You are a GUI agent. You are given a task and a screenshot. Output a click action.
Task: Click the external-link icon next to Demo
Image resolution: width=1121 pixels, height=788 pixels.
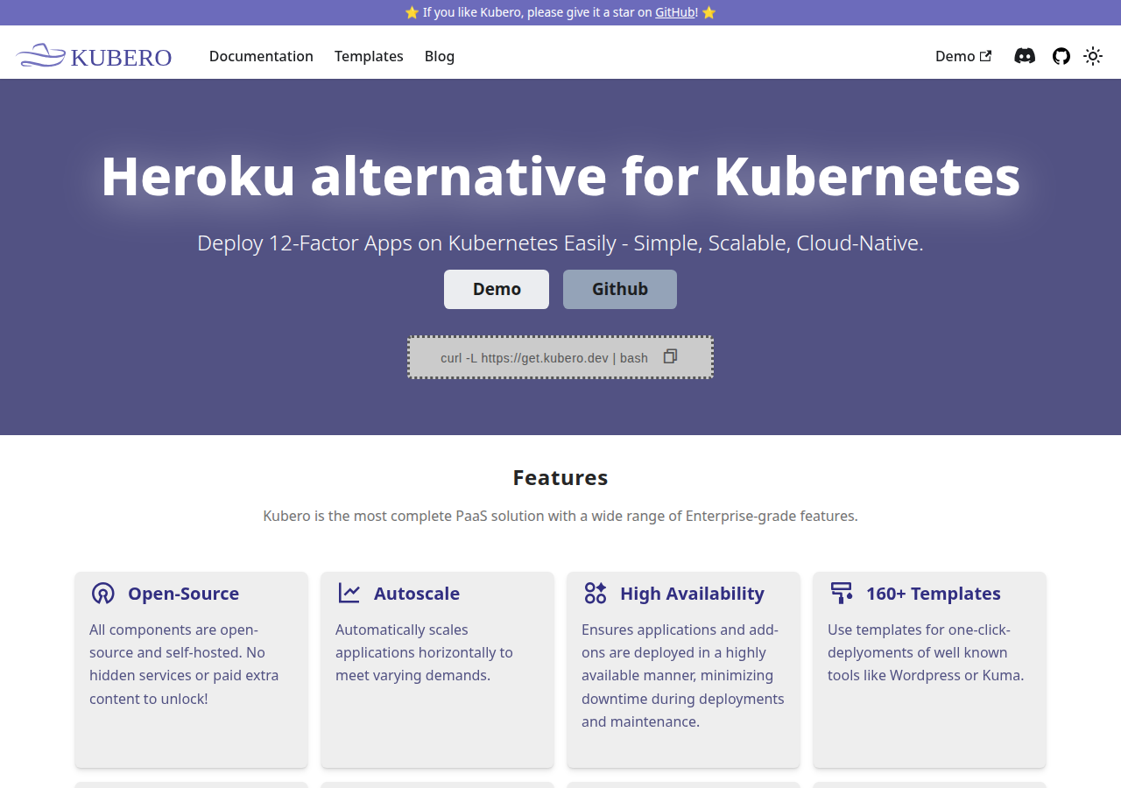[986, 56]
